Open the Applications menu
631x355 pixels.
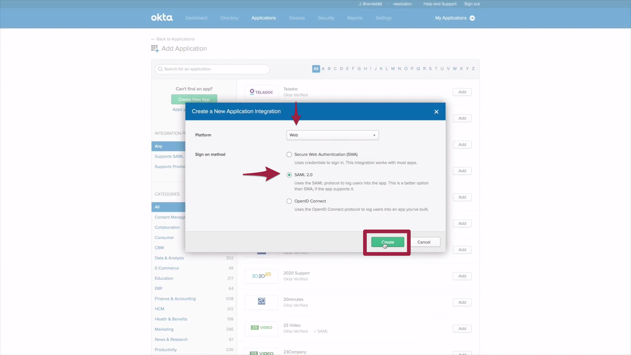[264, 18]
